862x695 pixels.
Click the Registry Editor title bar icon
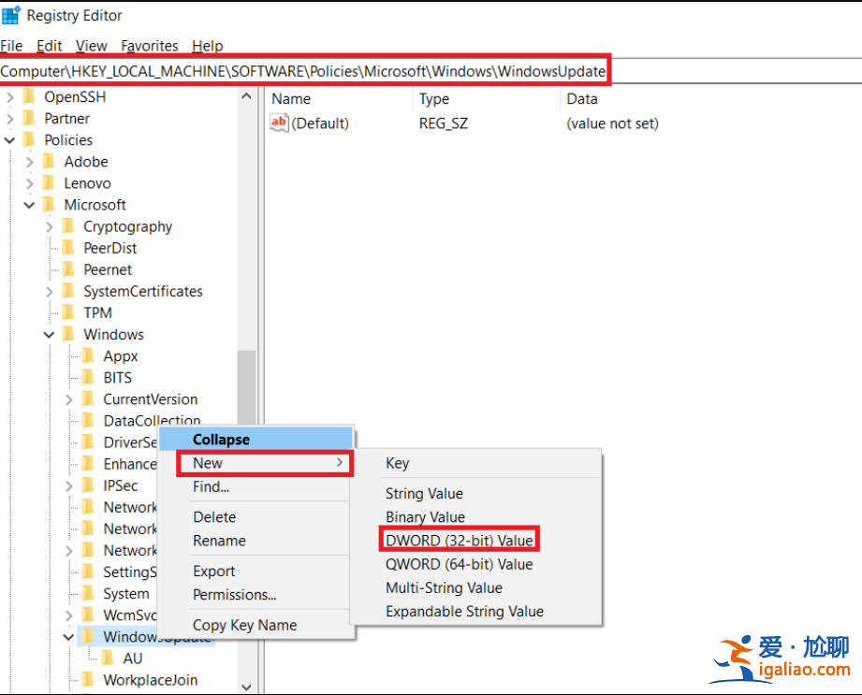tap(12, 15)
